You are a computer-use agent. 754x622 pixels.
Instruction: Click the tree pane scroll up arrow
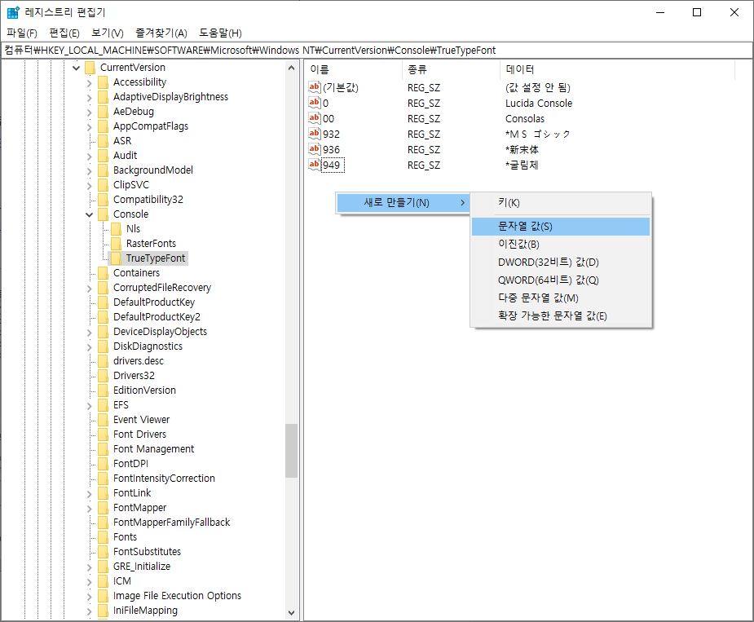click(x=291, y=68)
